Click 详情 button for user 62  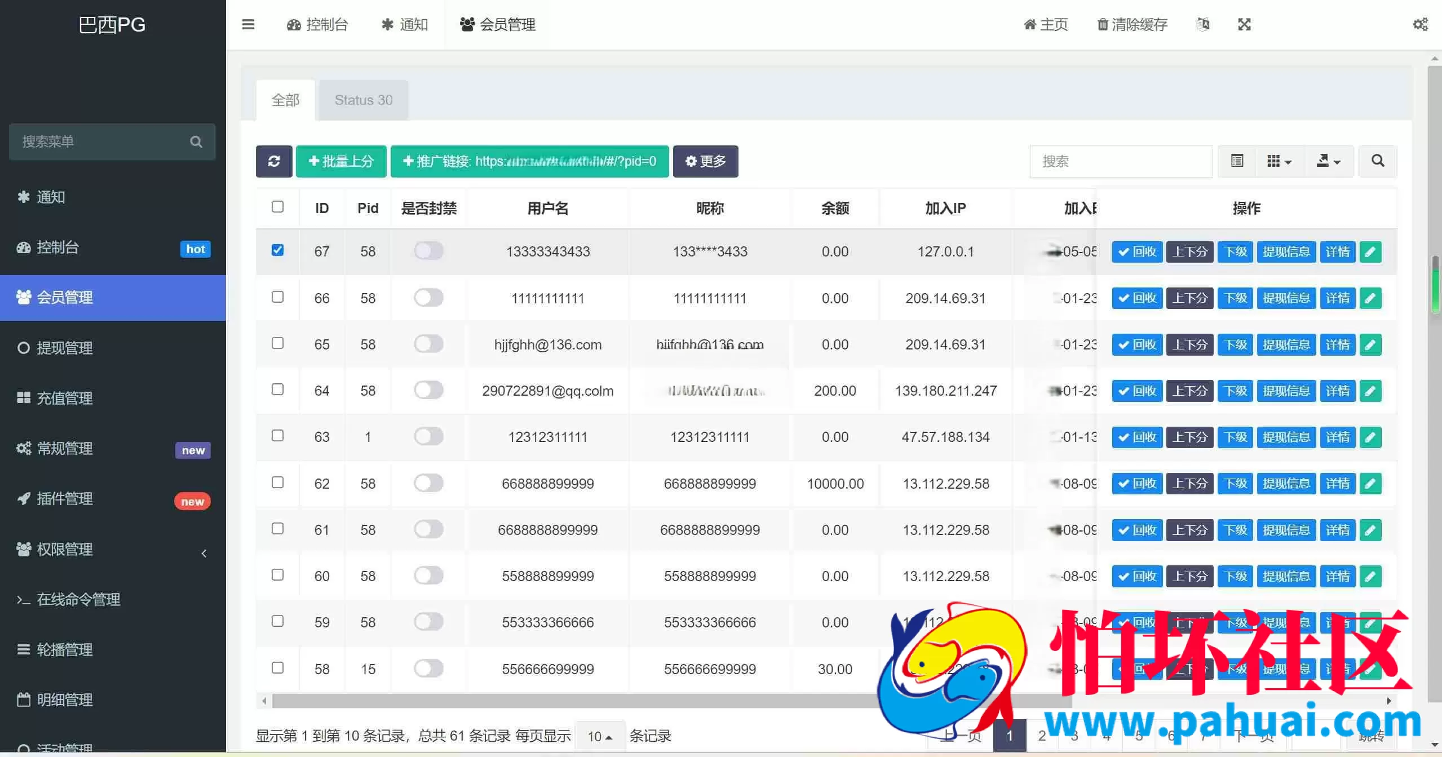(1338, 484)
